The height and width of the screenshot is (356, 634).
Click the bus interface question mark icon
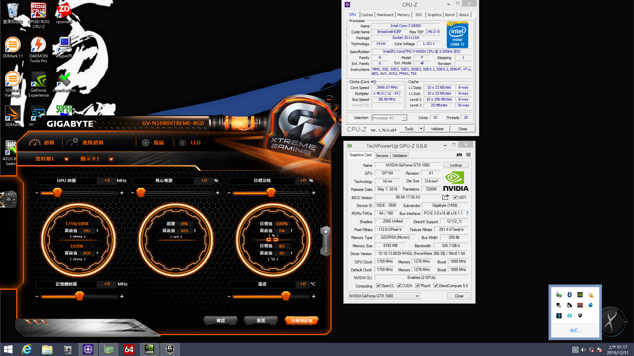click(467, 213)
